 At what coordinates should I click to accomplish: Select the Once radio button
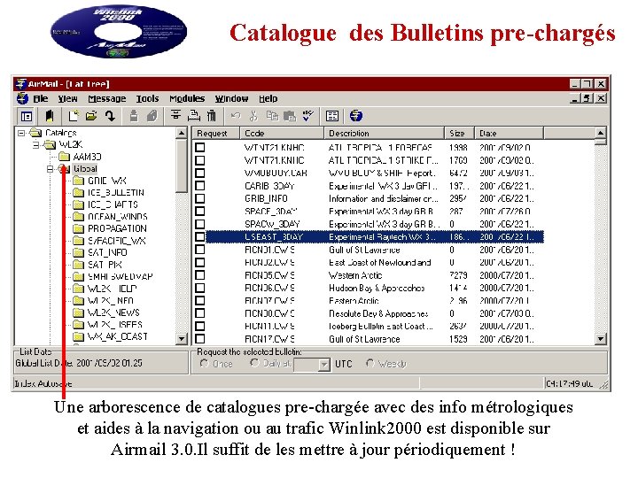[205, 364]
